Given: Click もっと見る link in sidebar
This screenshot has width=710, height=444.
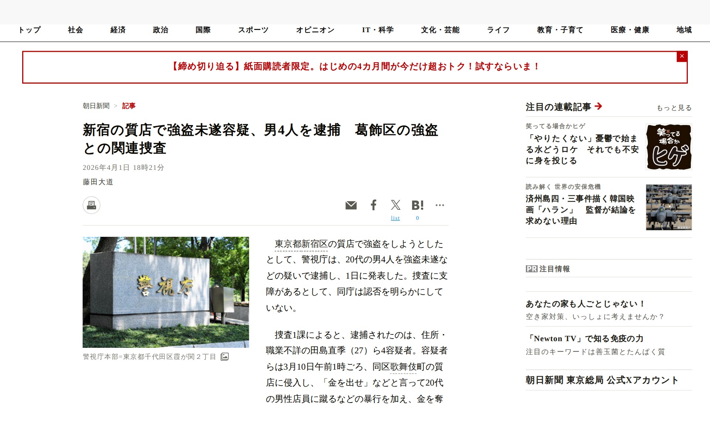Looking at the screenshot, I should point(674,108).
